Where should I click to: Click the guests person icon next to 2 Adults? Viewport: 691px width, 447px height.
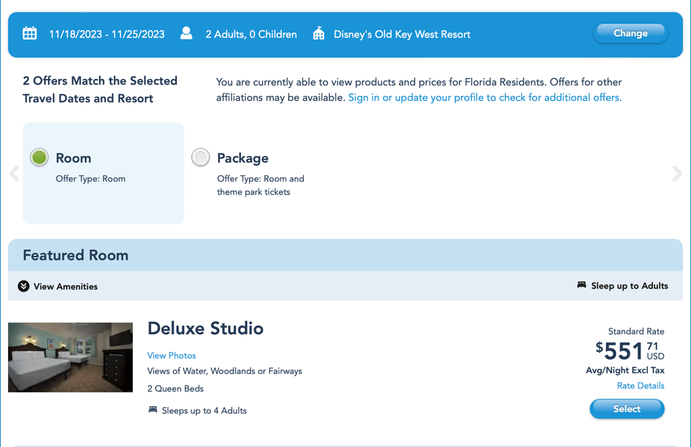point(186,32)
